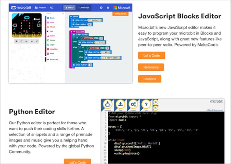Click the 'sleep(2000)' code line
This screenshot has height=164, width=231.
(122, 150)
